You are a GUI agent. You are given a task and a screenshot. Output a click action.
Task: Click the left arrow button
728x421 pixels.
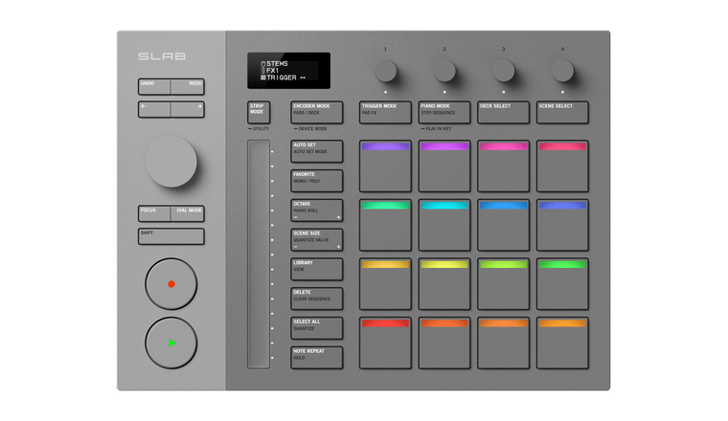[154, 110]
